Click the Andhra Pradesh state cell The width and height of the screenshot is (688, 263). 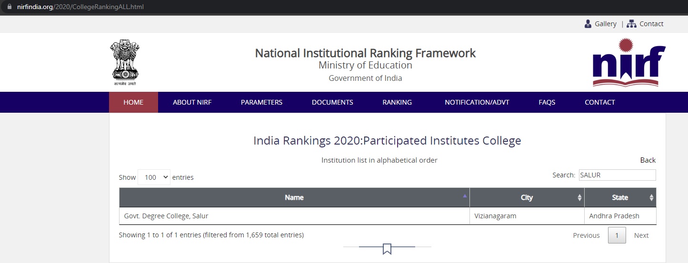(620, 216)
